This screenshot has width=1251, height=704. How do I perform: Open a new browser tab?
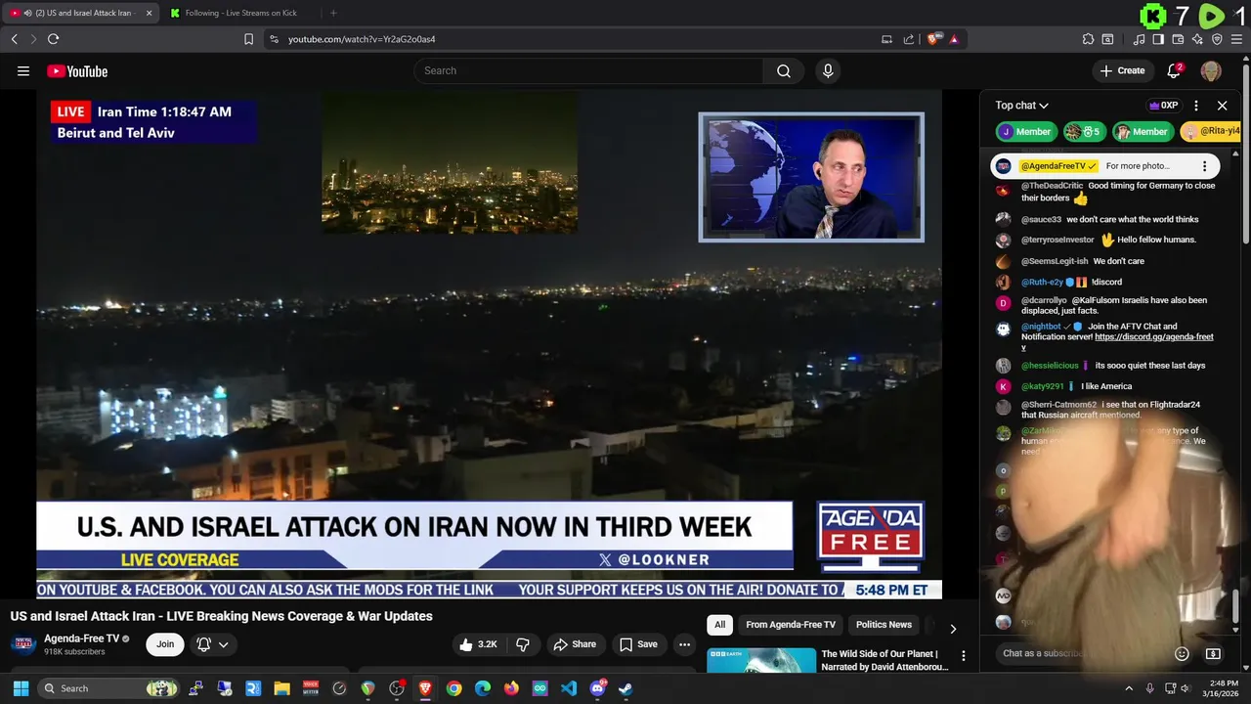(333, 13)
